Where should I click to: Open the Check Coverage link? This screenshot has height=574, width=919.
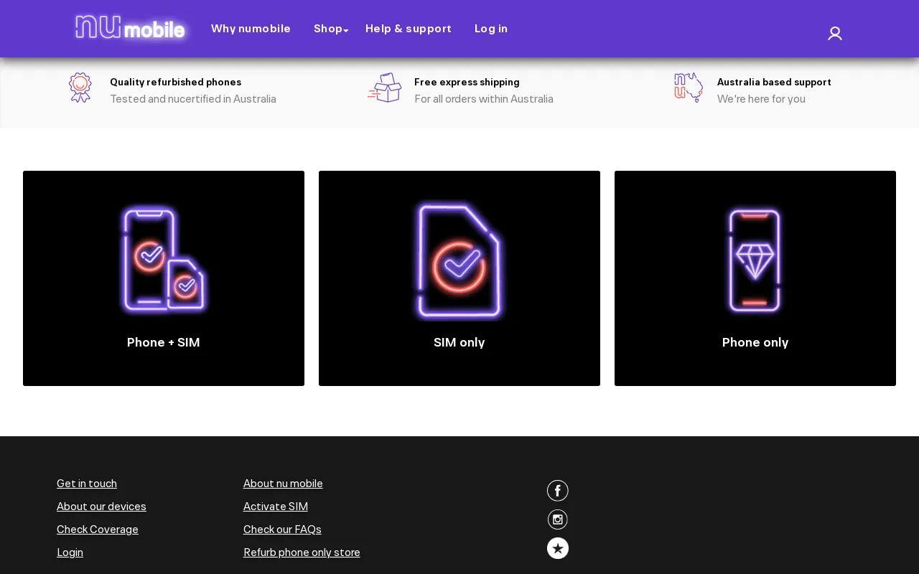[x=98, y=530]
